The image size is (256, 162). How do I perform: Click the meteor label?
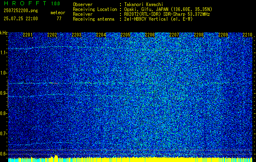[x=58, y=13]
